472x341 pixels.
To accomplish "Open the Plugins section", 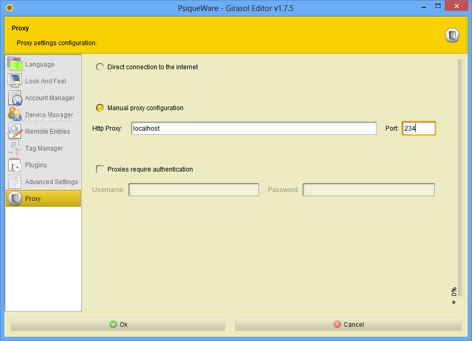I will (44, 165).
